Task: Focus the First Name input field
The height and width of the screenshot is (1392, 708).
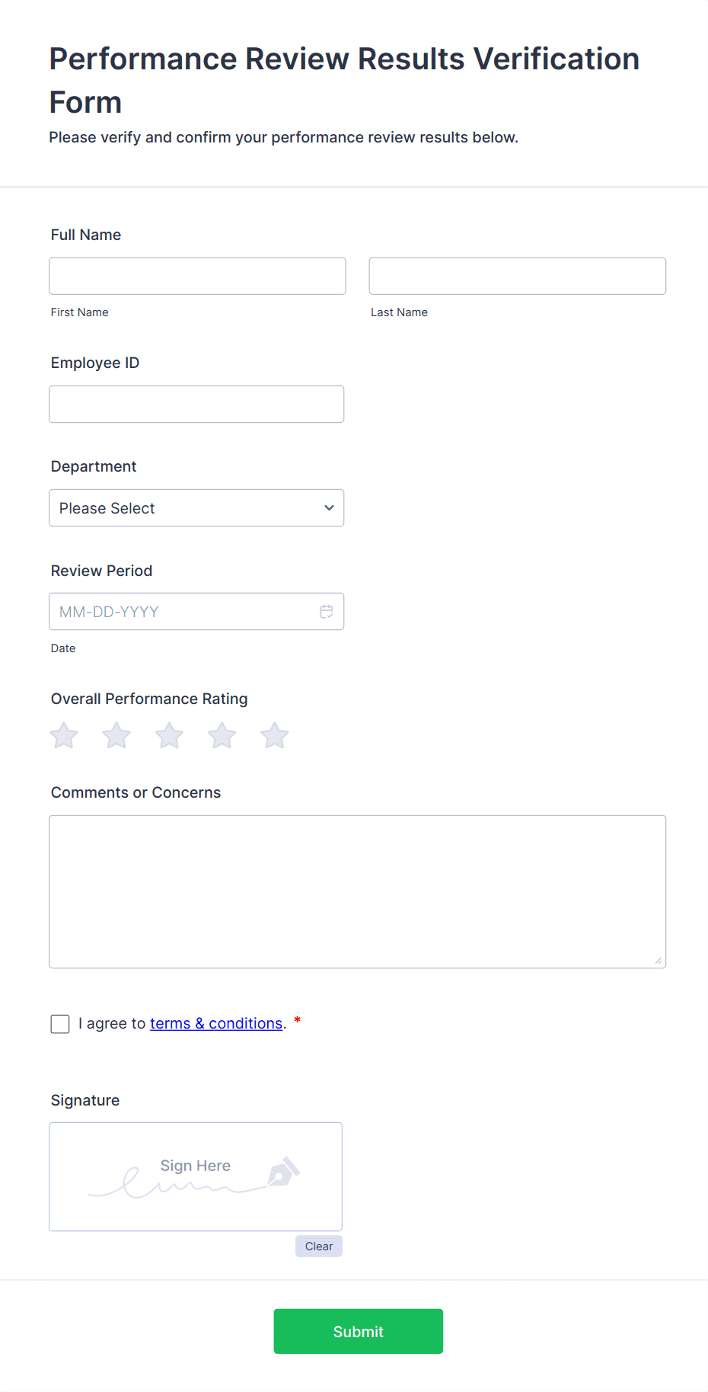Action: click(197, 276)
